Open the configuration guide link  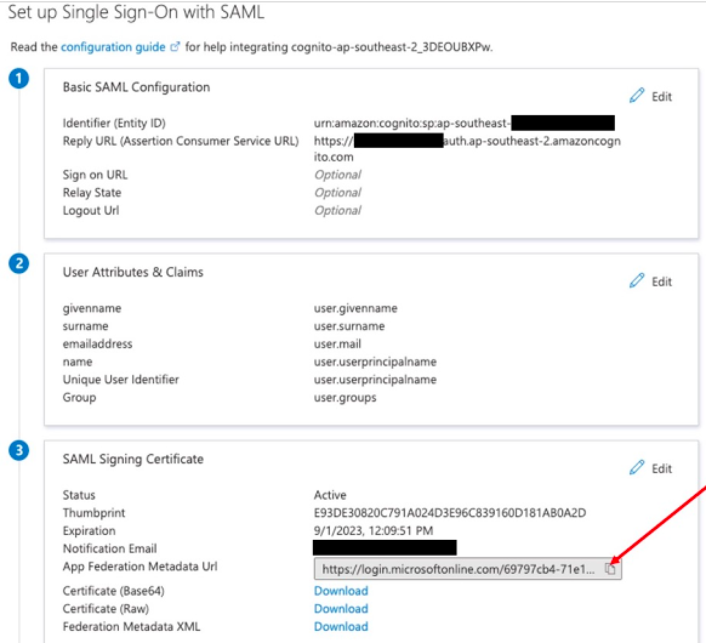pos(113,47)
